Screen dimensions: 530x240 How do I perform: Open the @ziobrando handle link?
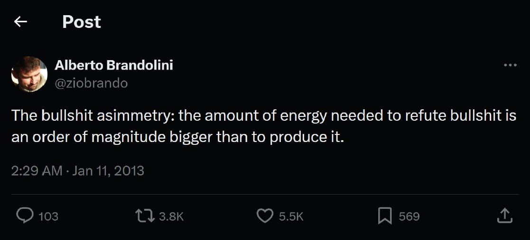pos(91,83)
